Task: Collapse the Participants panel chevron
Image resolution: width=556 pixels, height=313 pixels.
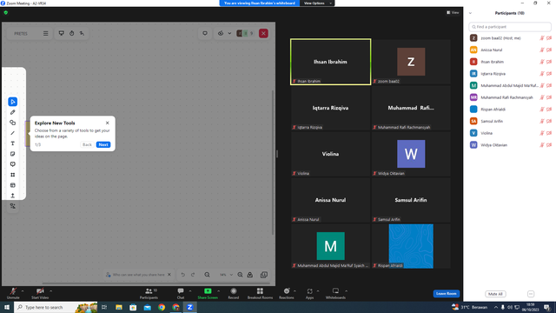Action: 470,13
